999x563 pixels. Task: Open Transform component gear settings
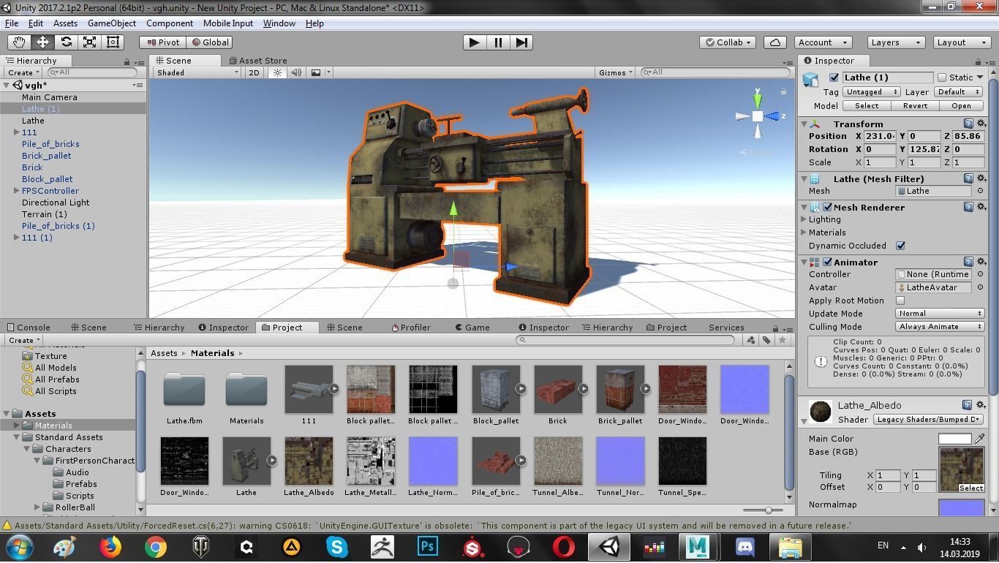coord(981,124)
